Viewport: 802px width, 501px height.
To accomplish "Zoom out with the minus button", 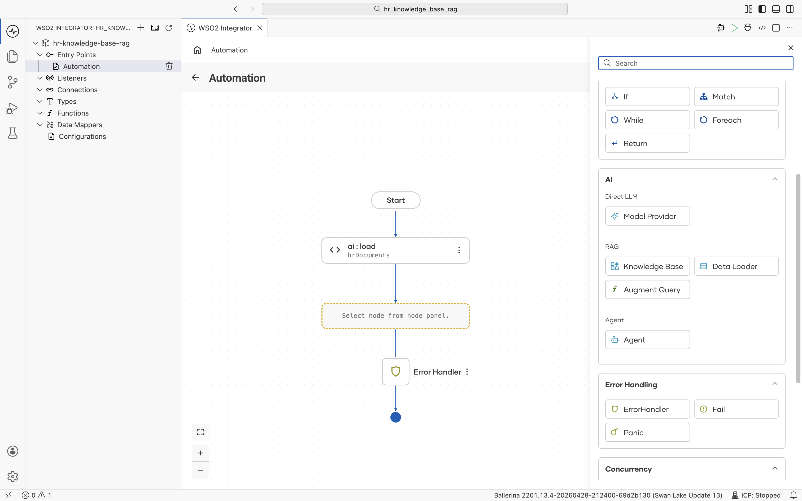I will (201, 470).
